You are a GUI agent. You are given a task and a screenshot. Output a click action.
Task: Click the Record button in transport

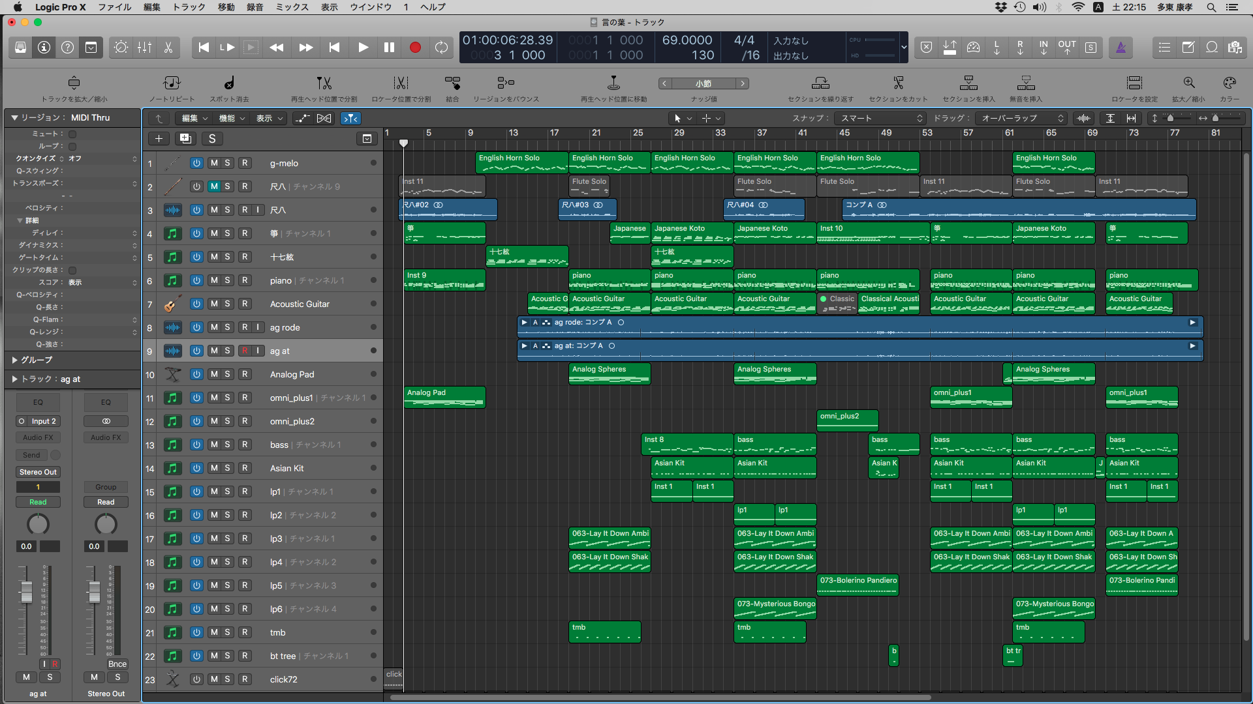(x=415, y=48)
